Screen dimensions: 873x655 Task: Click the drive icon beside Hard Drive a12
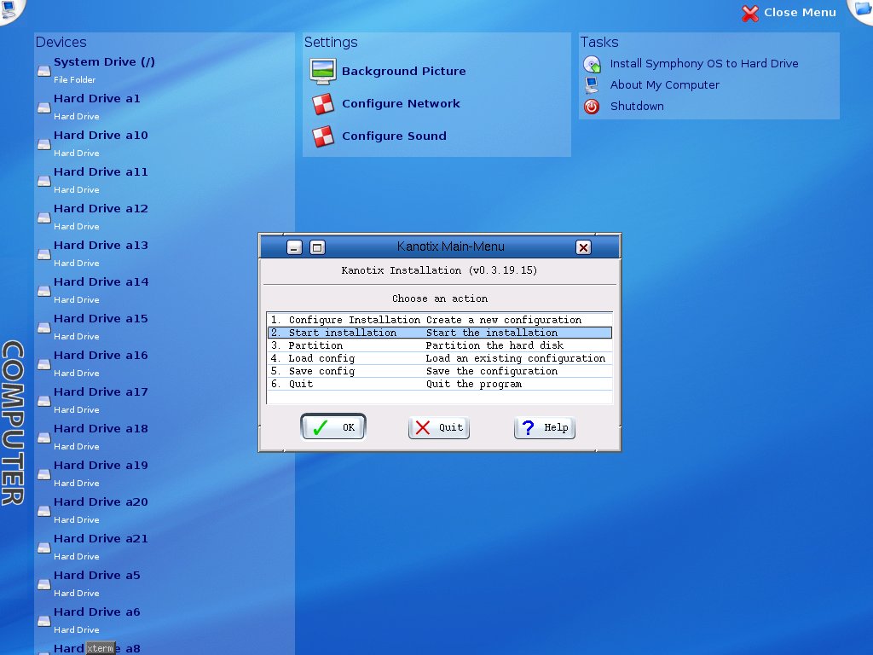44,218
